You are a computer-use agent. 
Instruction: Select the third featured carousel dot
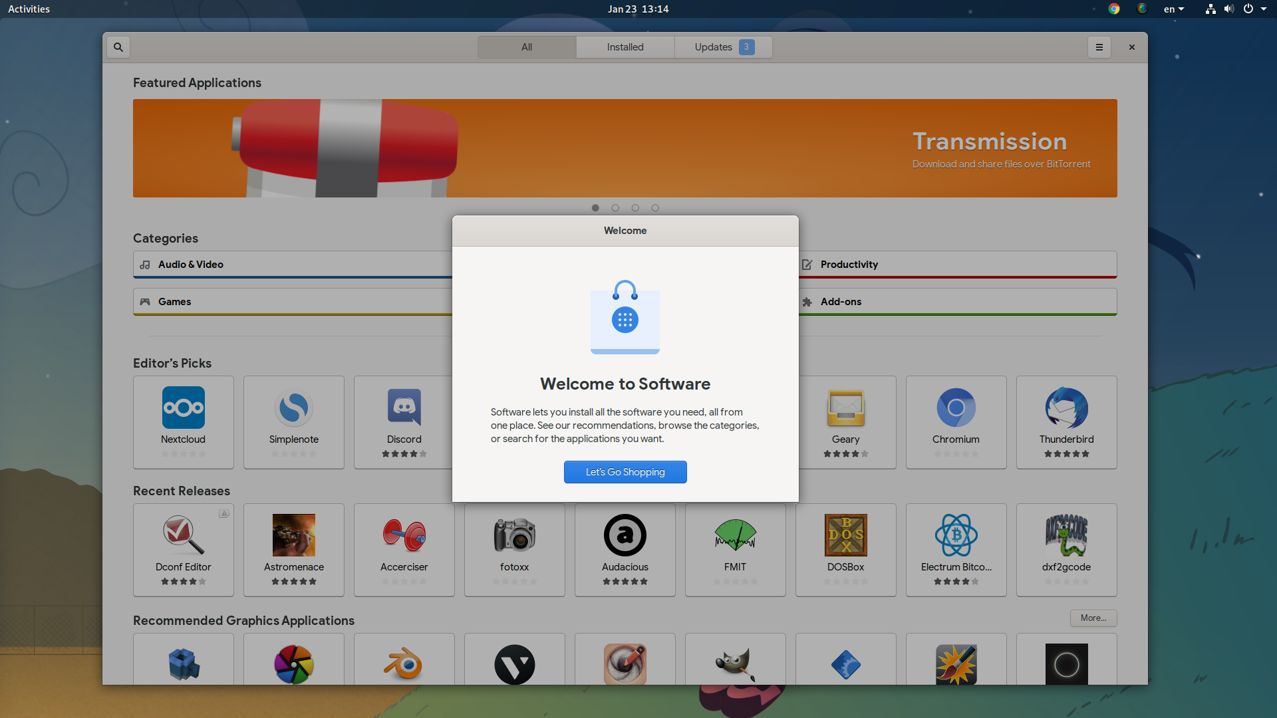pos(635,208)
